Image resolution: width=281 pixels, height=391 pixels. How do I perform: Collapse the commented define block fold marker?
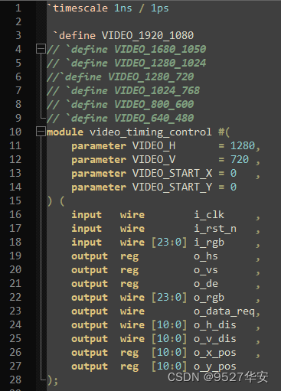(x=41, y=49)
